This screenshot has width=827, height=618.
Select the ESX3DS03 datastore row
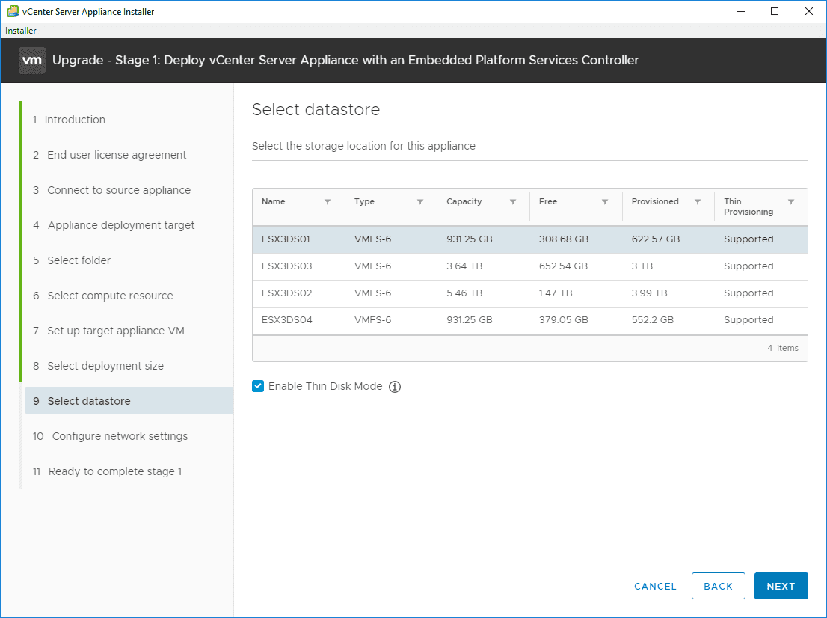tap(529, 266)
